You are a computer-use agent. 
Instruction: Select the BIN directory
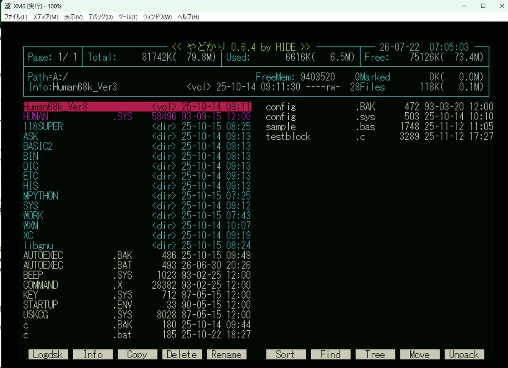[x=137, y=156]
